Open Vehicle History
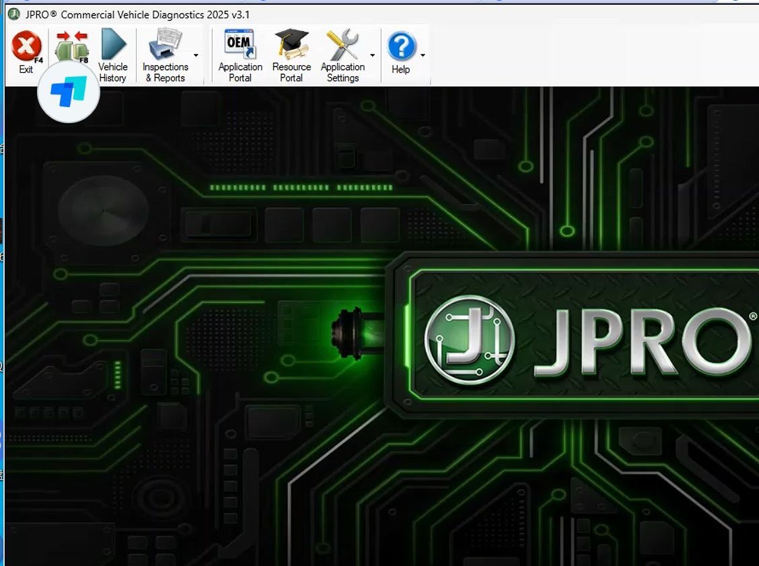The image size is (759, 566). (x=113, y=55)
